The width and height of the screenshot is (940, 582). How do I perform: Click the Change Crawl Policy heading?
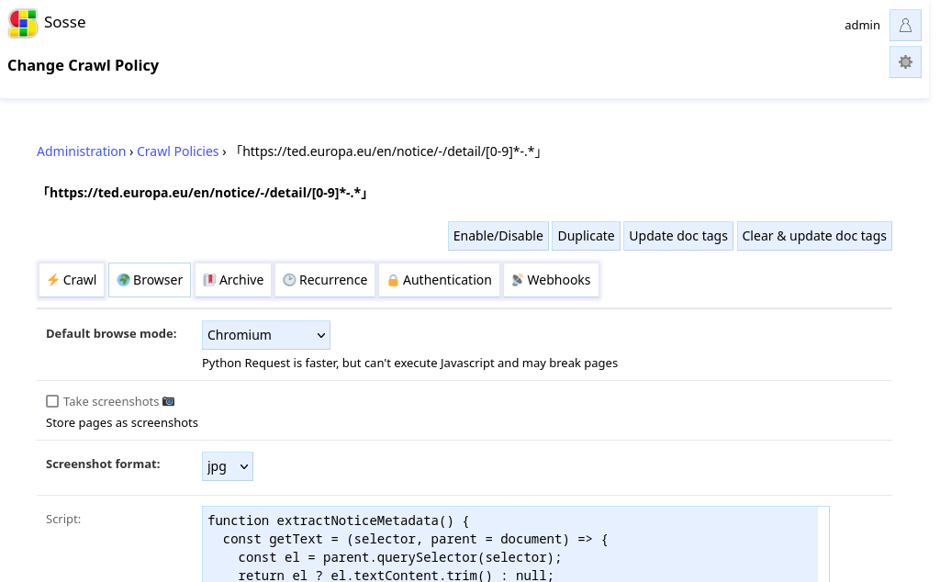tap(84, 65)
